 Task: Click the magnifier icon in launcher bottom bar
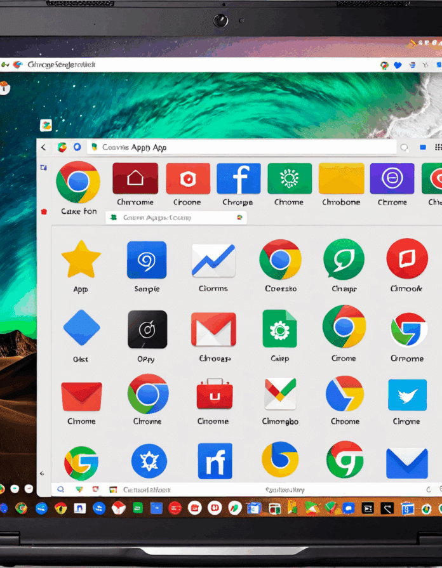pyautogui.click(x=60, y=489)
